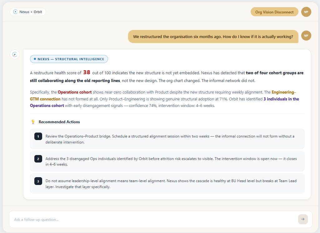
Task: Click '3 individuals in the Operations cohort' text
Action: click(x=281, y=99)
